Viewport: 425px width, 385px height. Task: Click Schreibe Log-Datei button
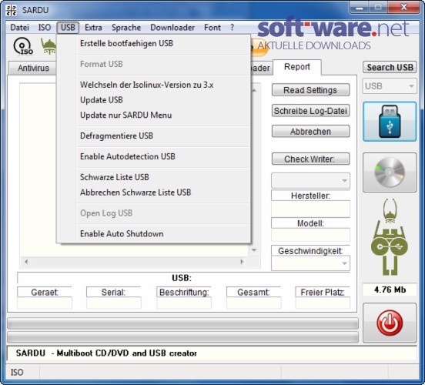[x=310, y=111]
